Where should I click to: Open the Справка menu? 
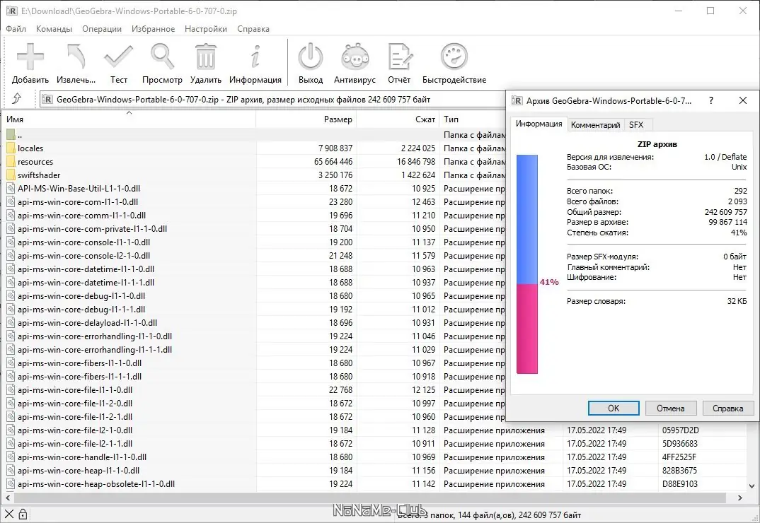pyautogui.click(x=253, y=28)
